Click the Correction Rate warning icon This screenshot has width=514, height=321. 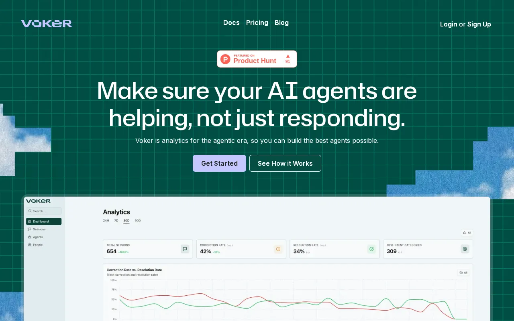(278, 249)
